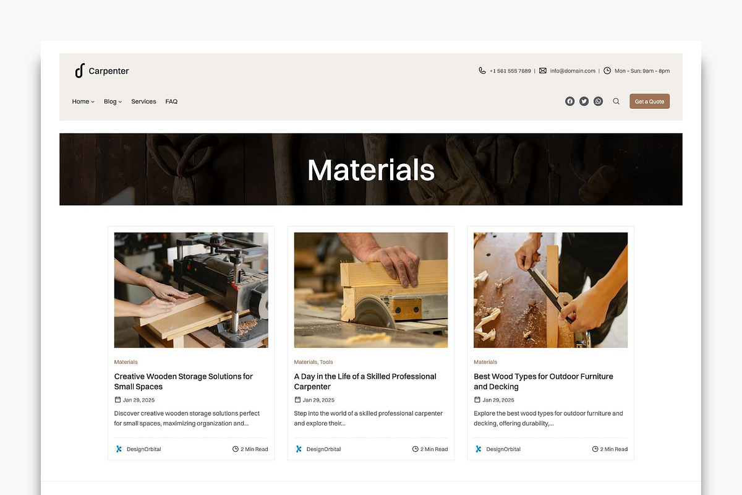Click read-time clock on Creative Wooden Storage card
742x495 pixels.
pos(236,449)
